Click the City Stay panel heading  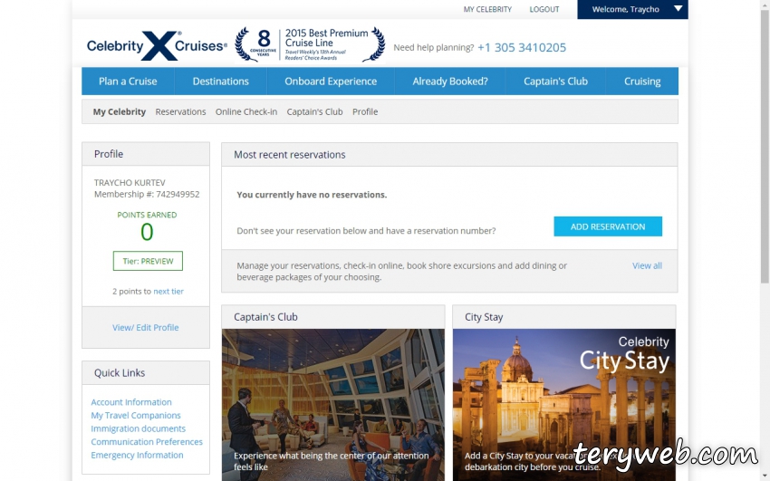[484, 317]
